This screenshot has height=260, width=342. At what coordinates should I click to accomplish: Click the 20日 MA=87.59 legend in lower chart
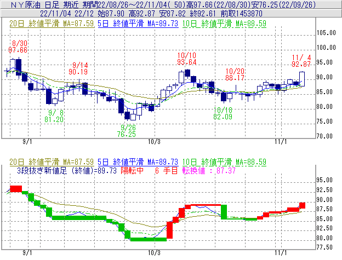[x=52, y=162]
